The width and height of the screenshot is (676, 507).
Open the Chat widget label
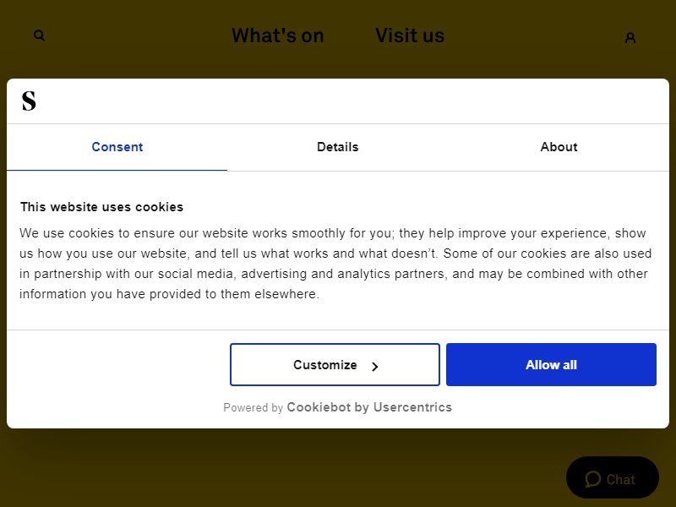tap(621, 479)
